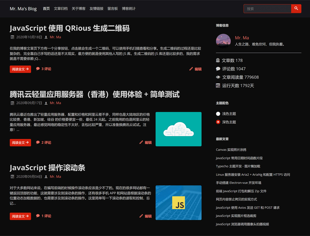This screenshot has width=310, height=236.
Task: Click inside the 搜索 search input field
Action: [267, 9]
